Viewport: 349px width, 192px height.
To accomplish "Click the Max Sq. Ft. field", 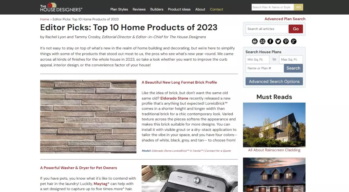I will tap(291, 60).
